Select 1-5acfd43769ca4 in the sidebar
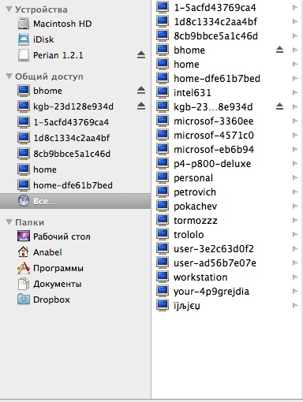Screen dimensions: 303x402 pyautogui.click(x=71, y=122)
